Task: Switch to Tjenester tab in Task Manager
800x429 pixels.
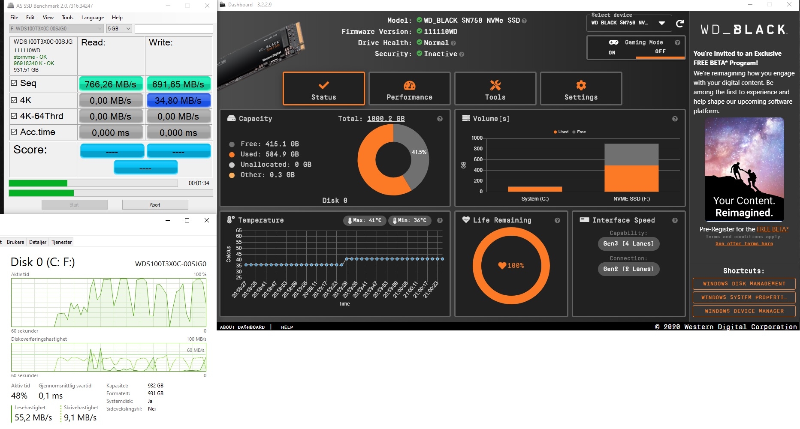Action: click(62, 242)
